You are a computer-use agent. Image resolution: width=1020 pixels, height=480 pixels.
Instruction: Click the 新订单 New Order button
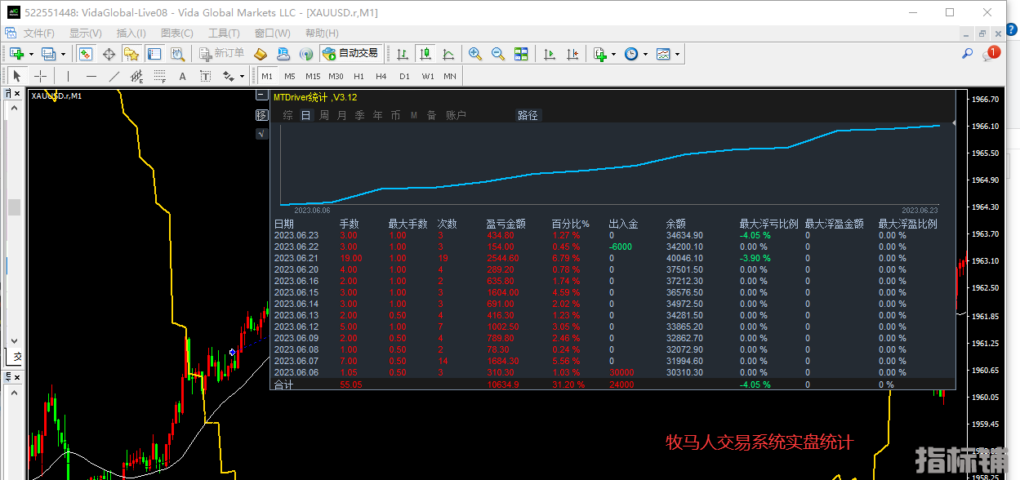coord(222,54)
